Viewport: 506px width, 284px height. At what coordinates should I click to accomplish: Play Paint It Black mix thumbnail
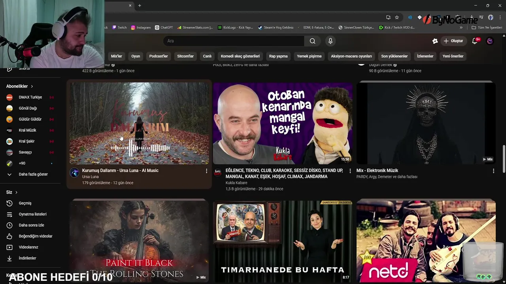(x=139, y=241)
